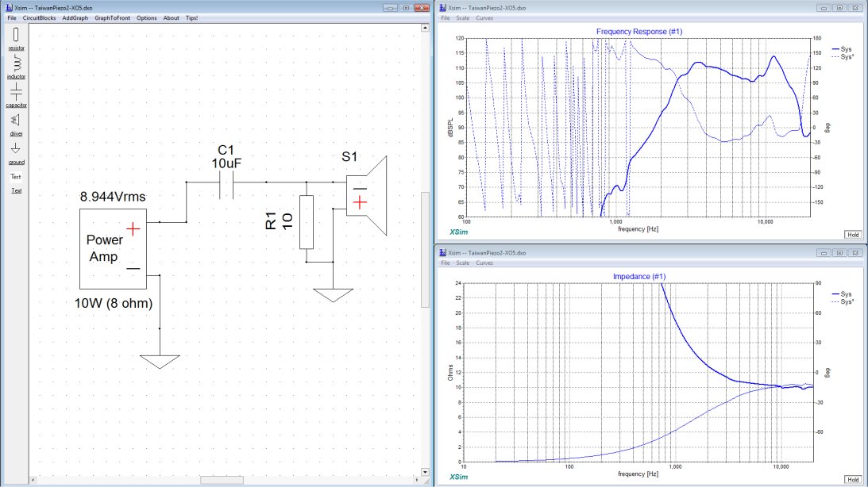868x487 pixels.
Task: Open the GraphToFront menu
Action: pos(113,17)
